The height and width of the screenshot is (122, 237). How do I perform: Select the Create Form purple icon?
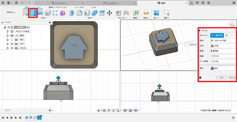pos(63,13)
